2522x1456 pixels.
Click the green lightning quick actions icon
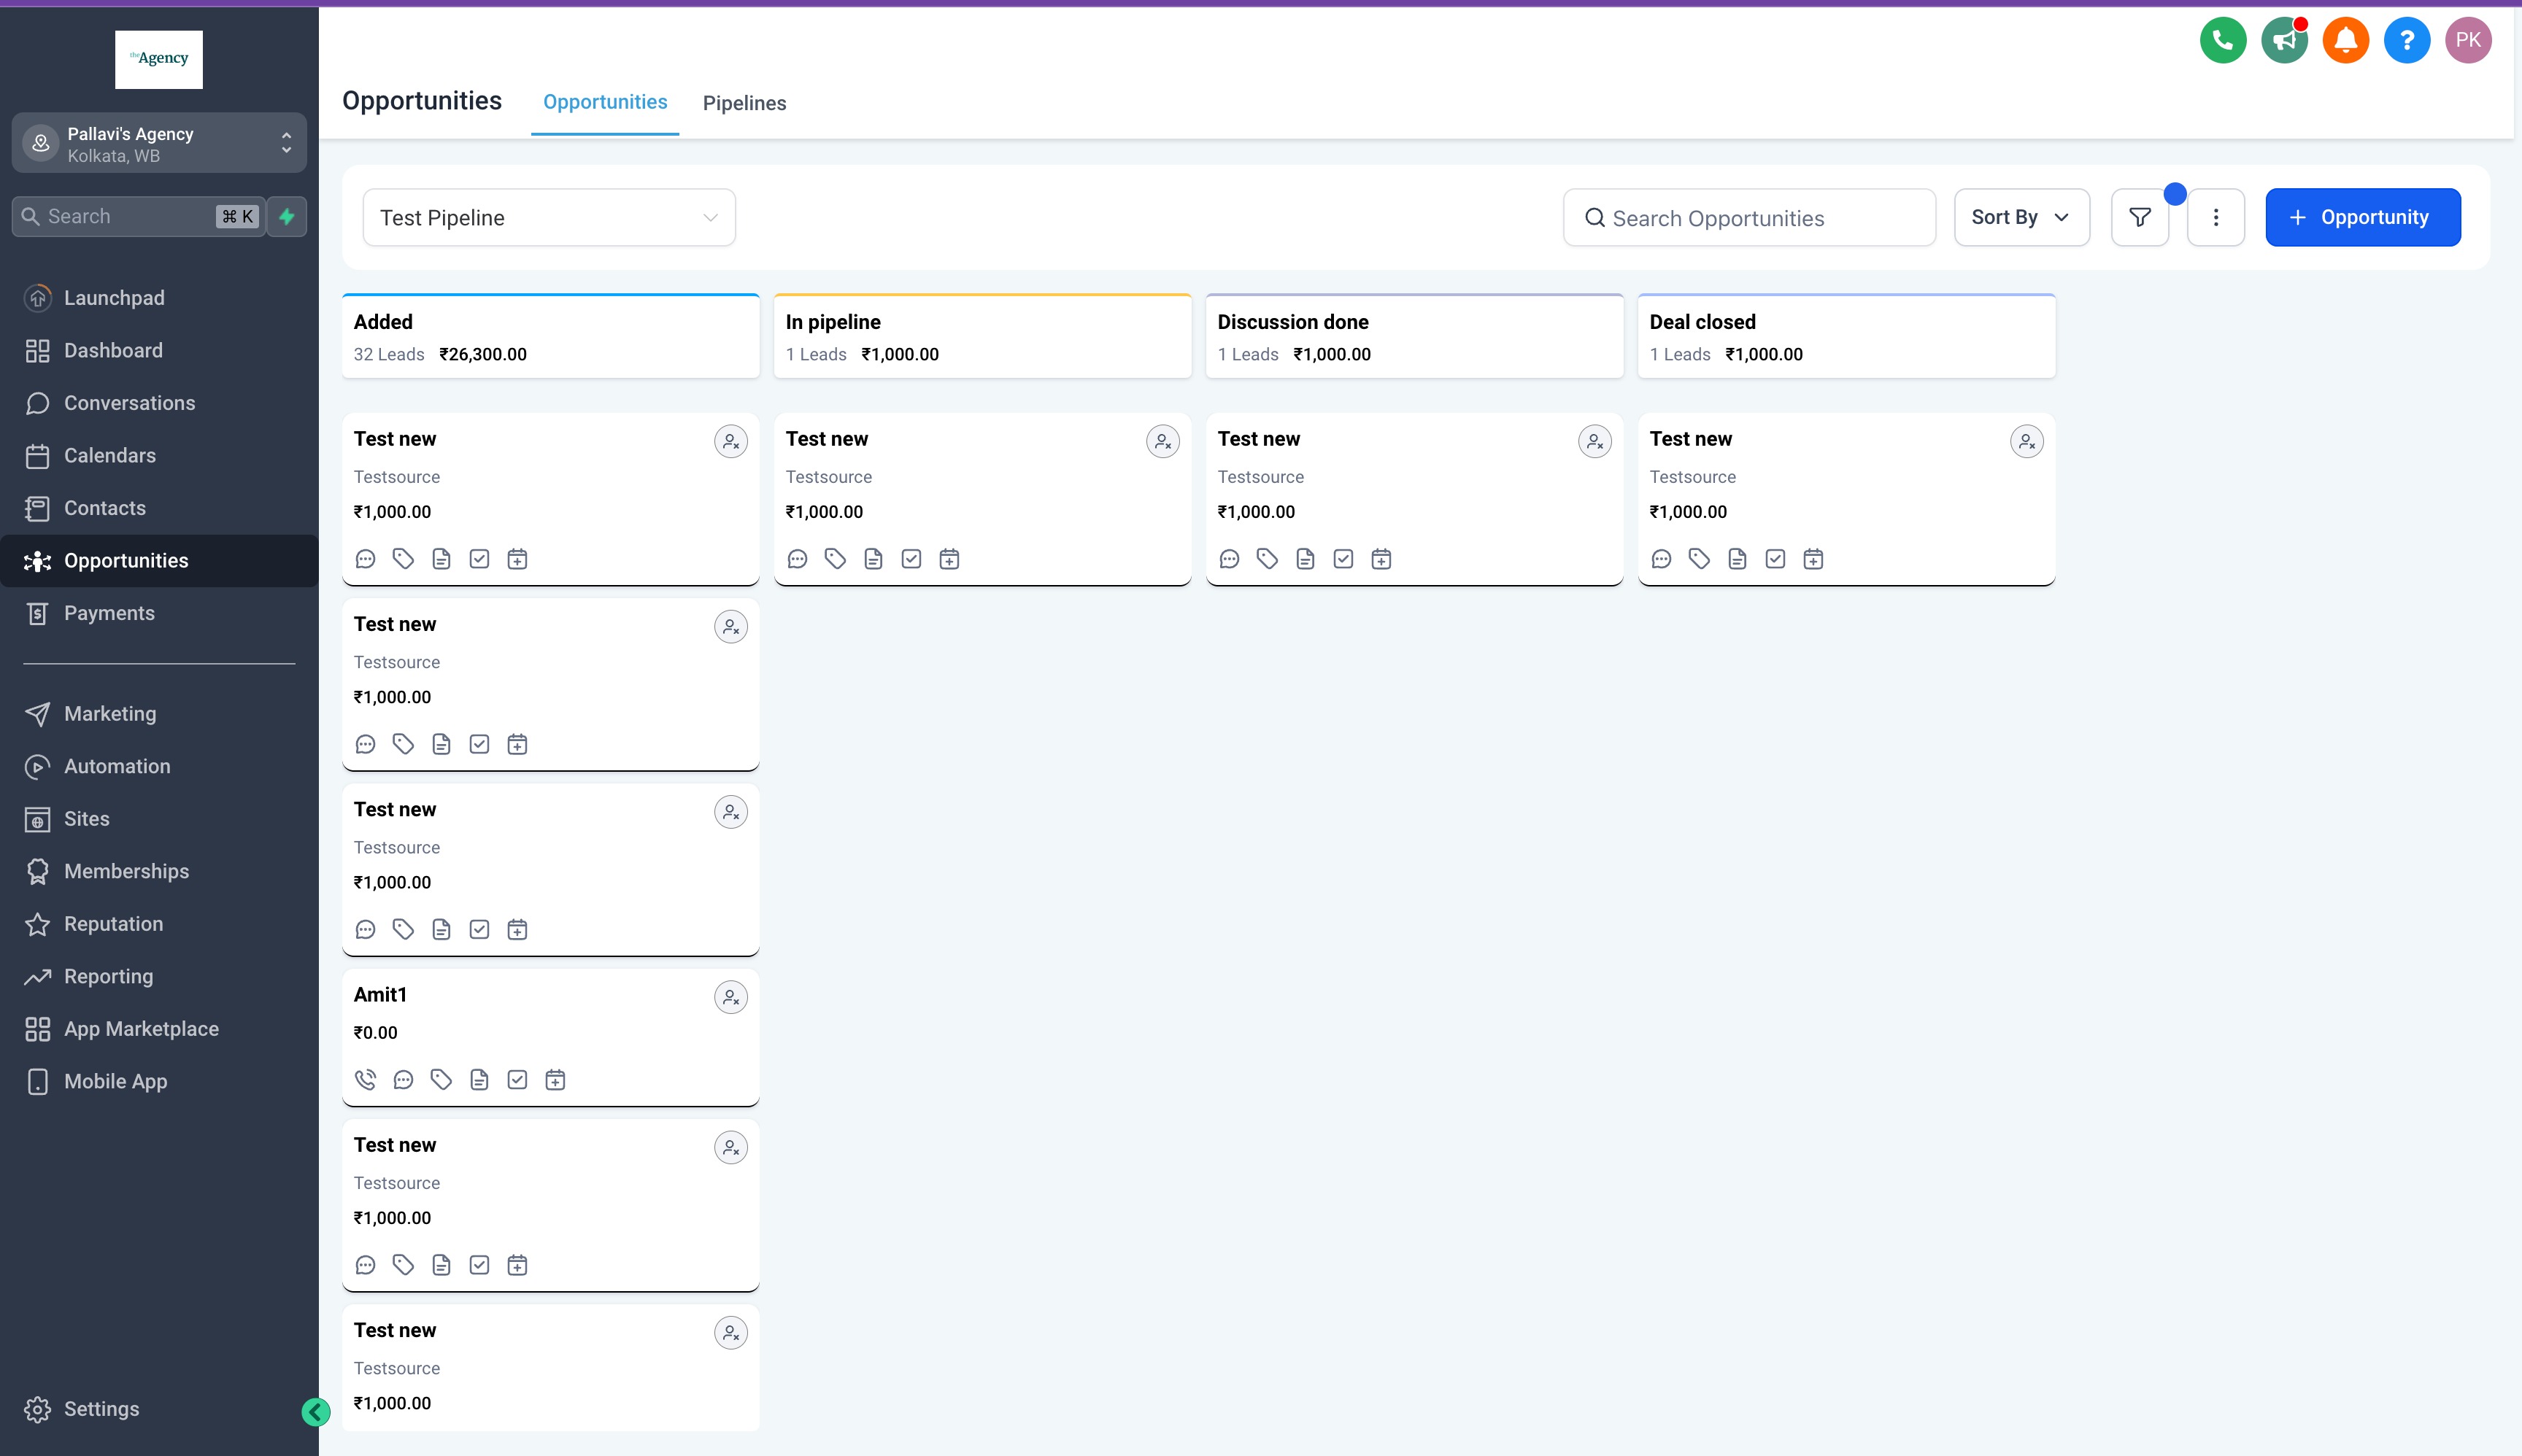coord(287,216)
